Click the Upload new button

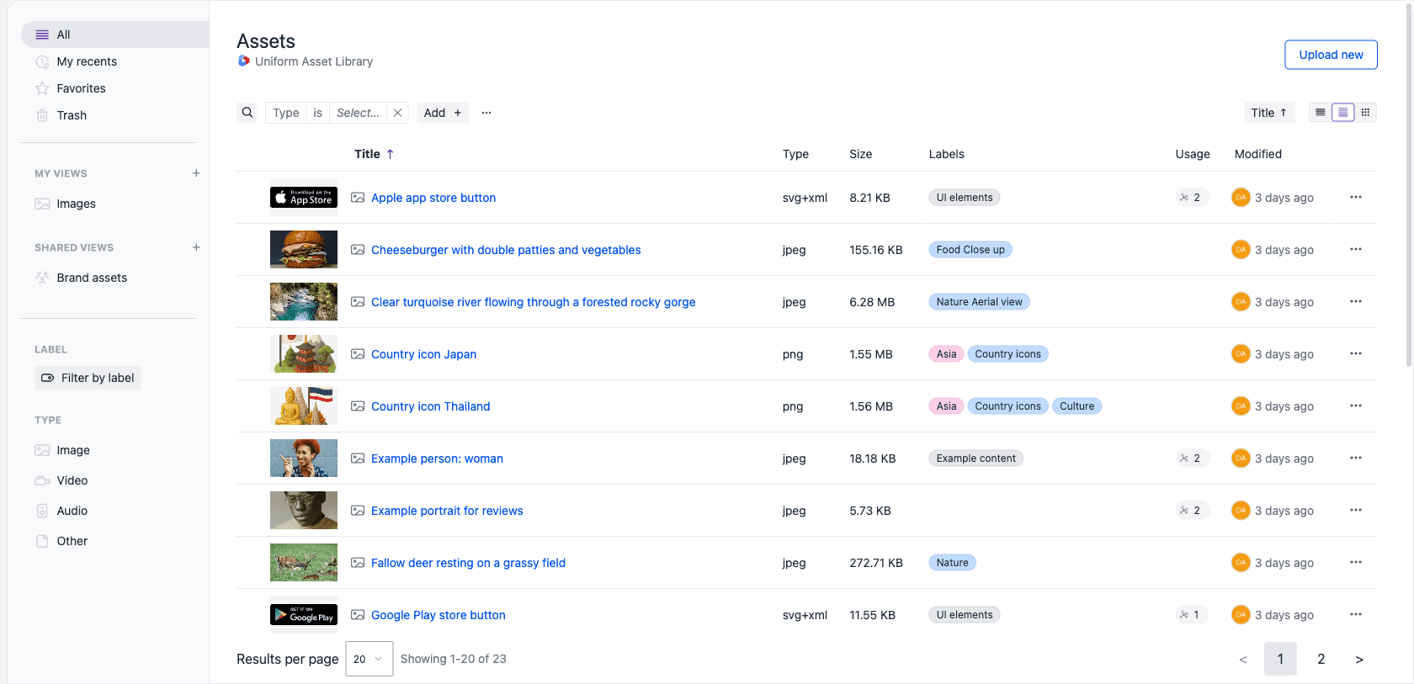(x=1331, y=55)
